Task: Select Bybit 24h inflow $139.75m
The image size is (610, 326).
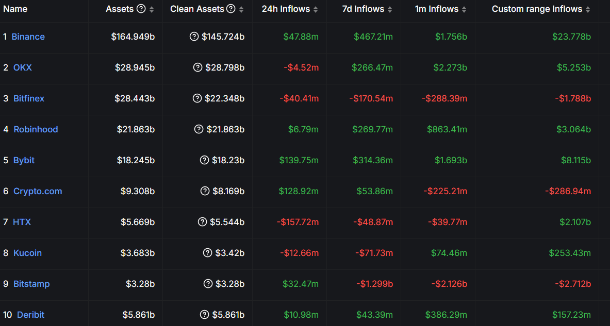Action: coord(299,160)
